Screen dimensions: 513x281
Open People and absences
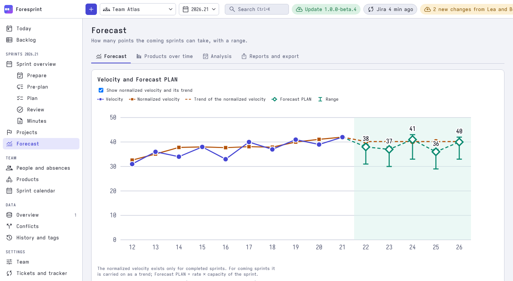point(41,168)
